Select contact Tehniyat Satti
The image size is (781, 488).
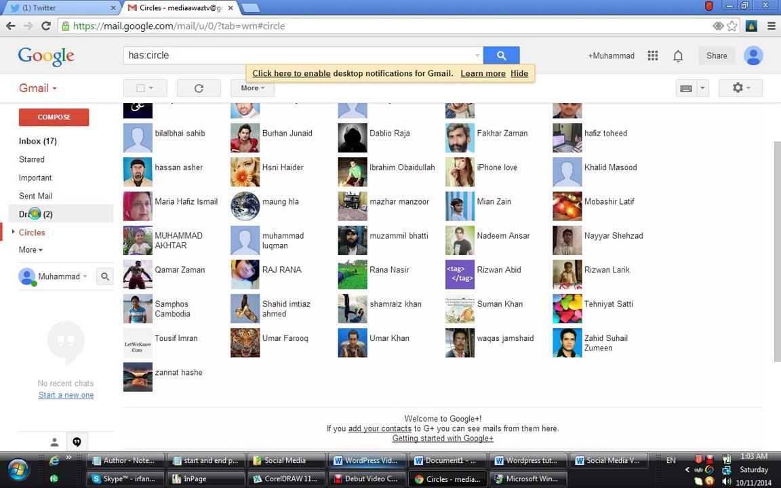pyautogui.click(x=609, y=304)
